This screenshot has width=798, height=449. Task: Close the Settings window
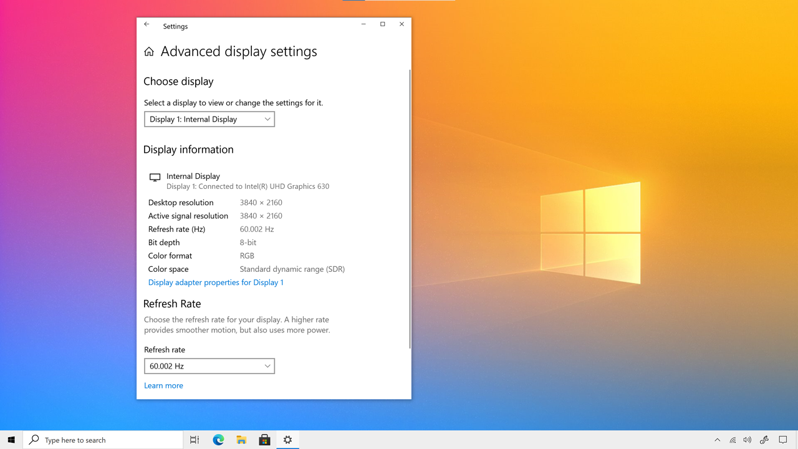click(x=401, y=24)
